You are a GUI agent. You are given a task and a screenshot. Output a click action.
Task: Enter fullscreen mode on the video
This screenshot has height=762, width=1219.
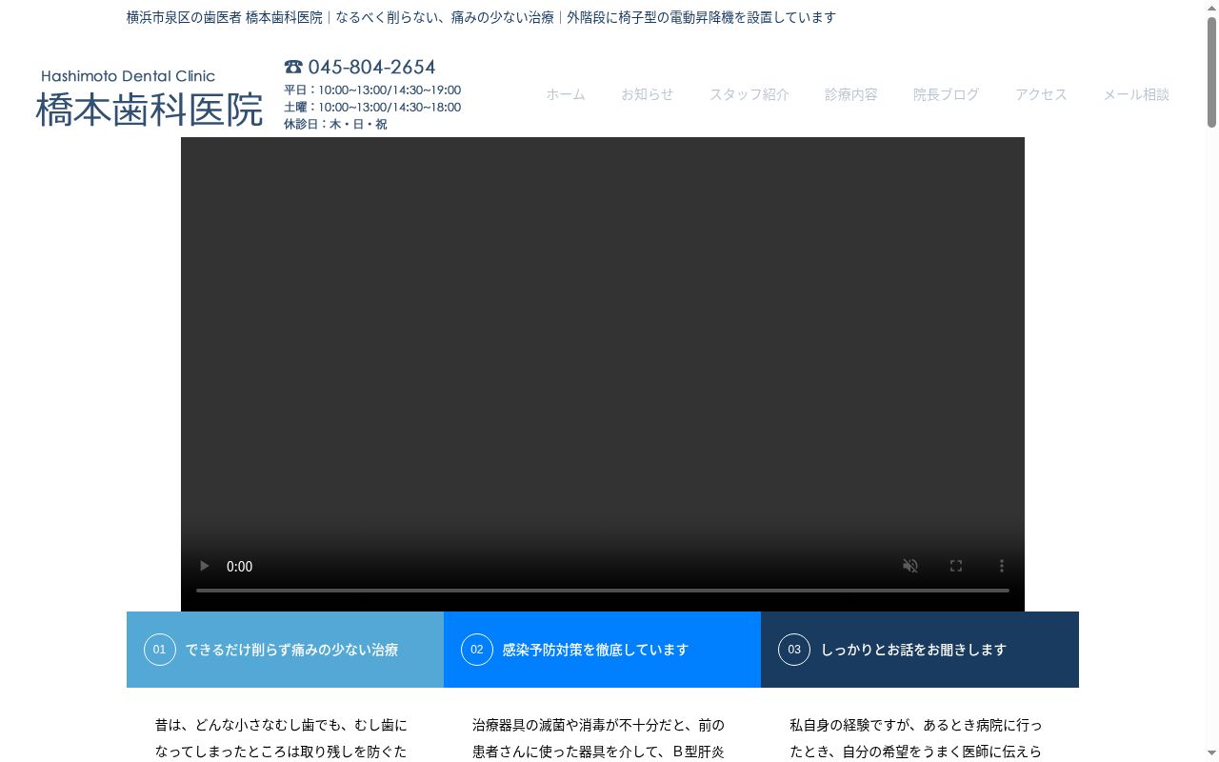pos(956,566)
